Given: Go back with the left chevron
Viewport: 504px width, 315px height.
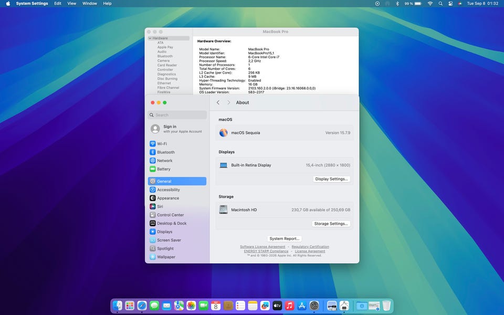Looking at the screenshot, I should [x=218, y=102].
